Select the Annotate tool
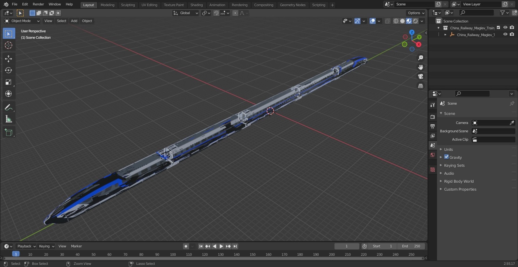Image resolution: width=518 pixels, height=267 pixels. [9, 107]
